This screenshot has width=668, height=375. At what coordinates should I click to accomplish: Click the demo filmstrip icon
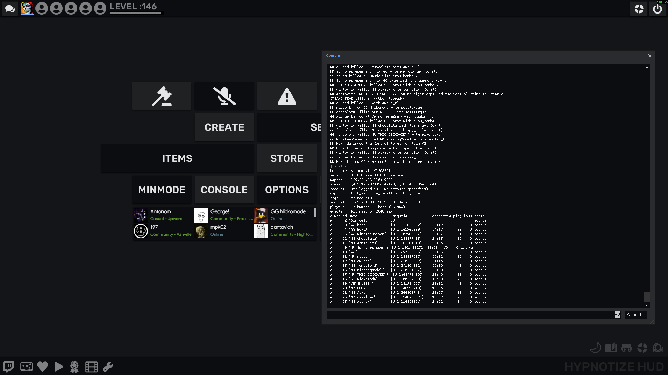(x=92, y=367)
